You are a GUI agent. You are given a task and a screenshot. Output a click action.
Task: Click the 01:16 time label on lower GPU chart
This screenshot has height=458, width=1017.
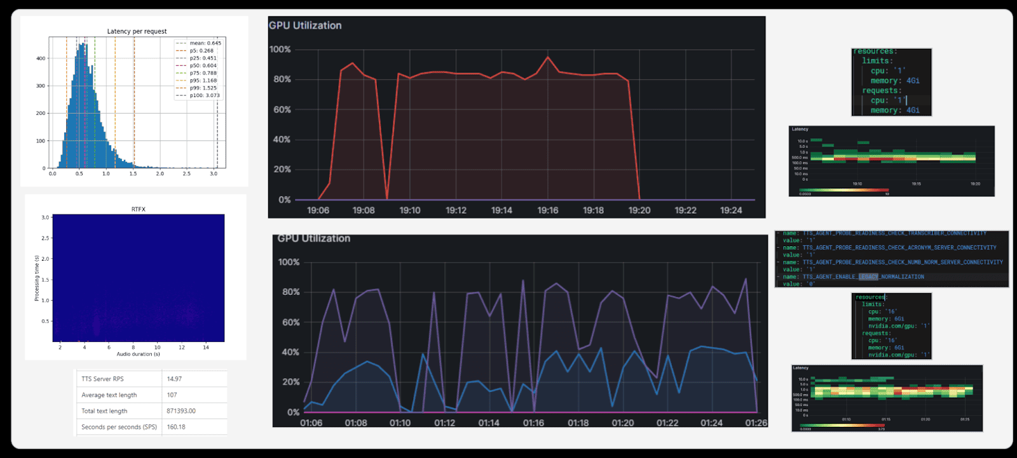[533, 423]
